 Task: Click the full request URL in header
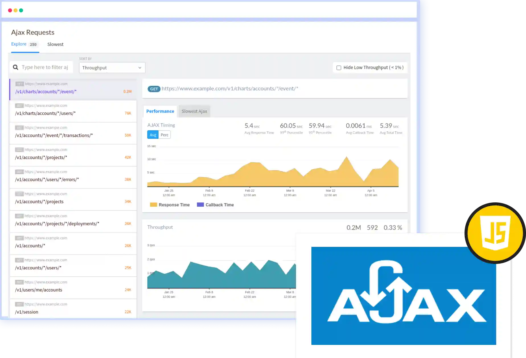coord(230,89)
